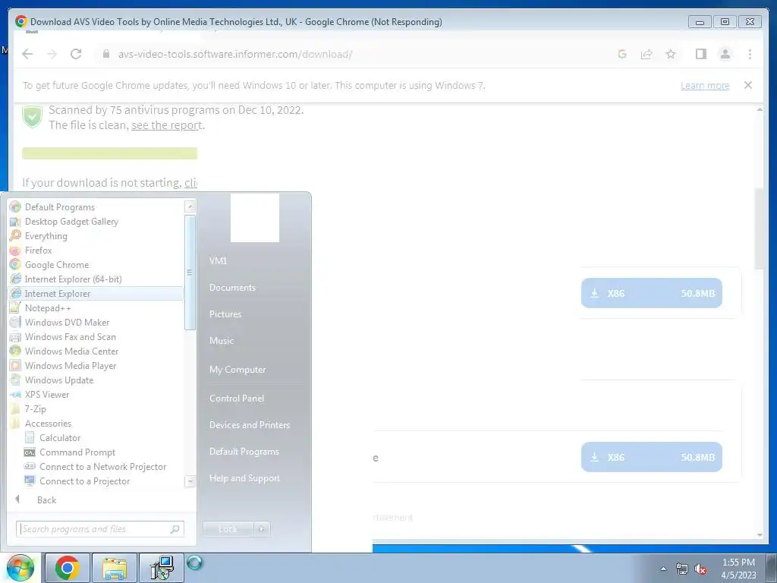Click the Learn more link
The height and width of the screenshot is (583, 777).
(x=705, y=85)
